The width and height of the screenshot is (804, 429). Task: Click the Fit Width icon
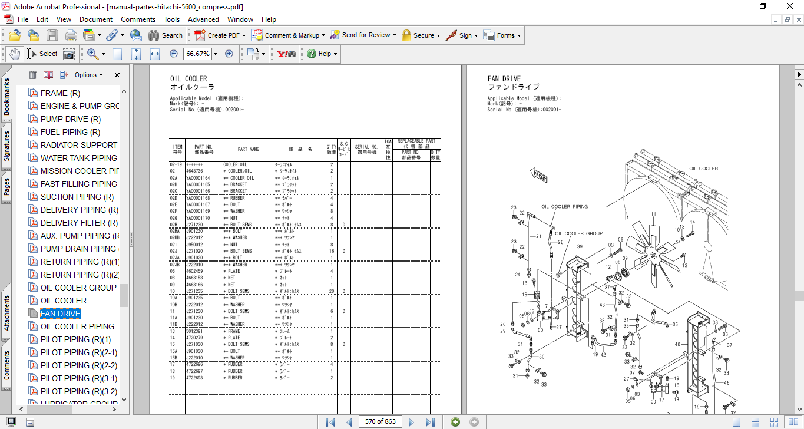point(155,54)
